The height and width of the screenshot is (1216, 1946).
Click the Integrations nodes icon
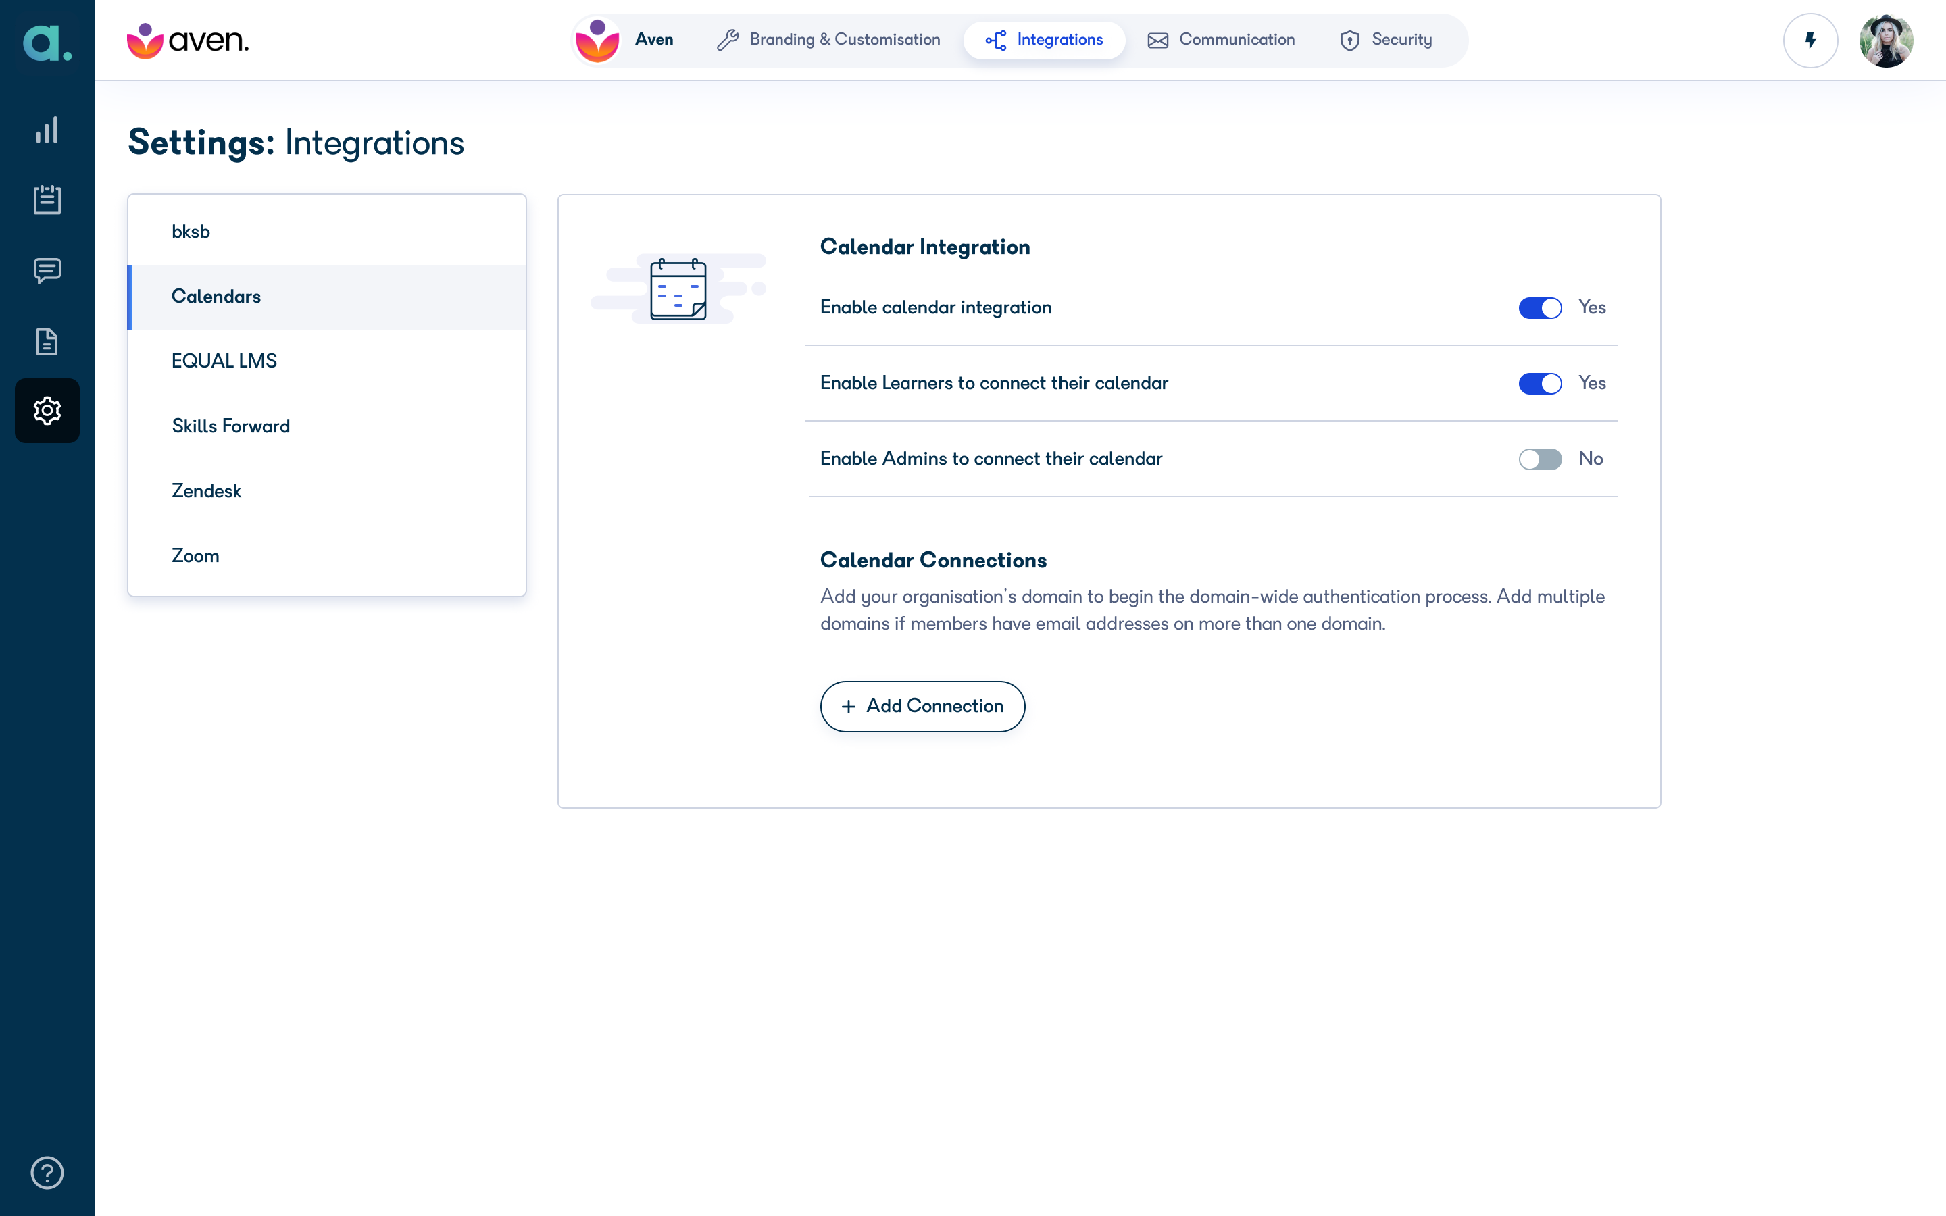[995, 41]
